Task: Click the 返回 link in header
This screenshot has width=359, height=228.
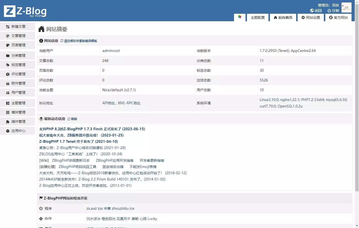Action: tap(316, 10)
